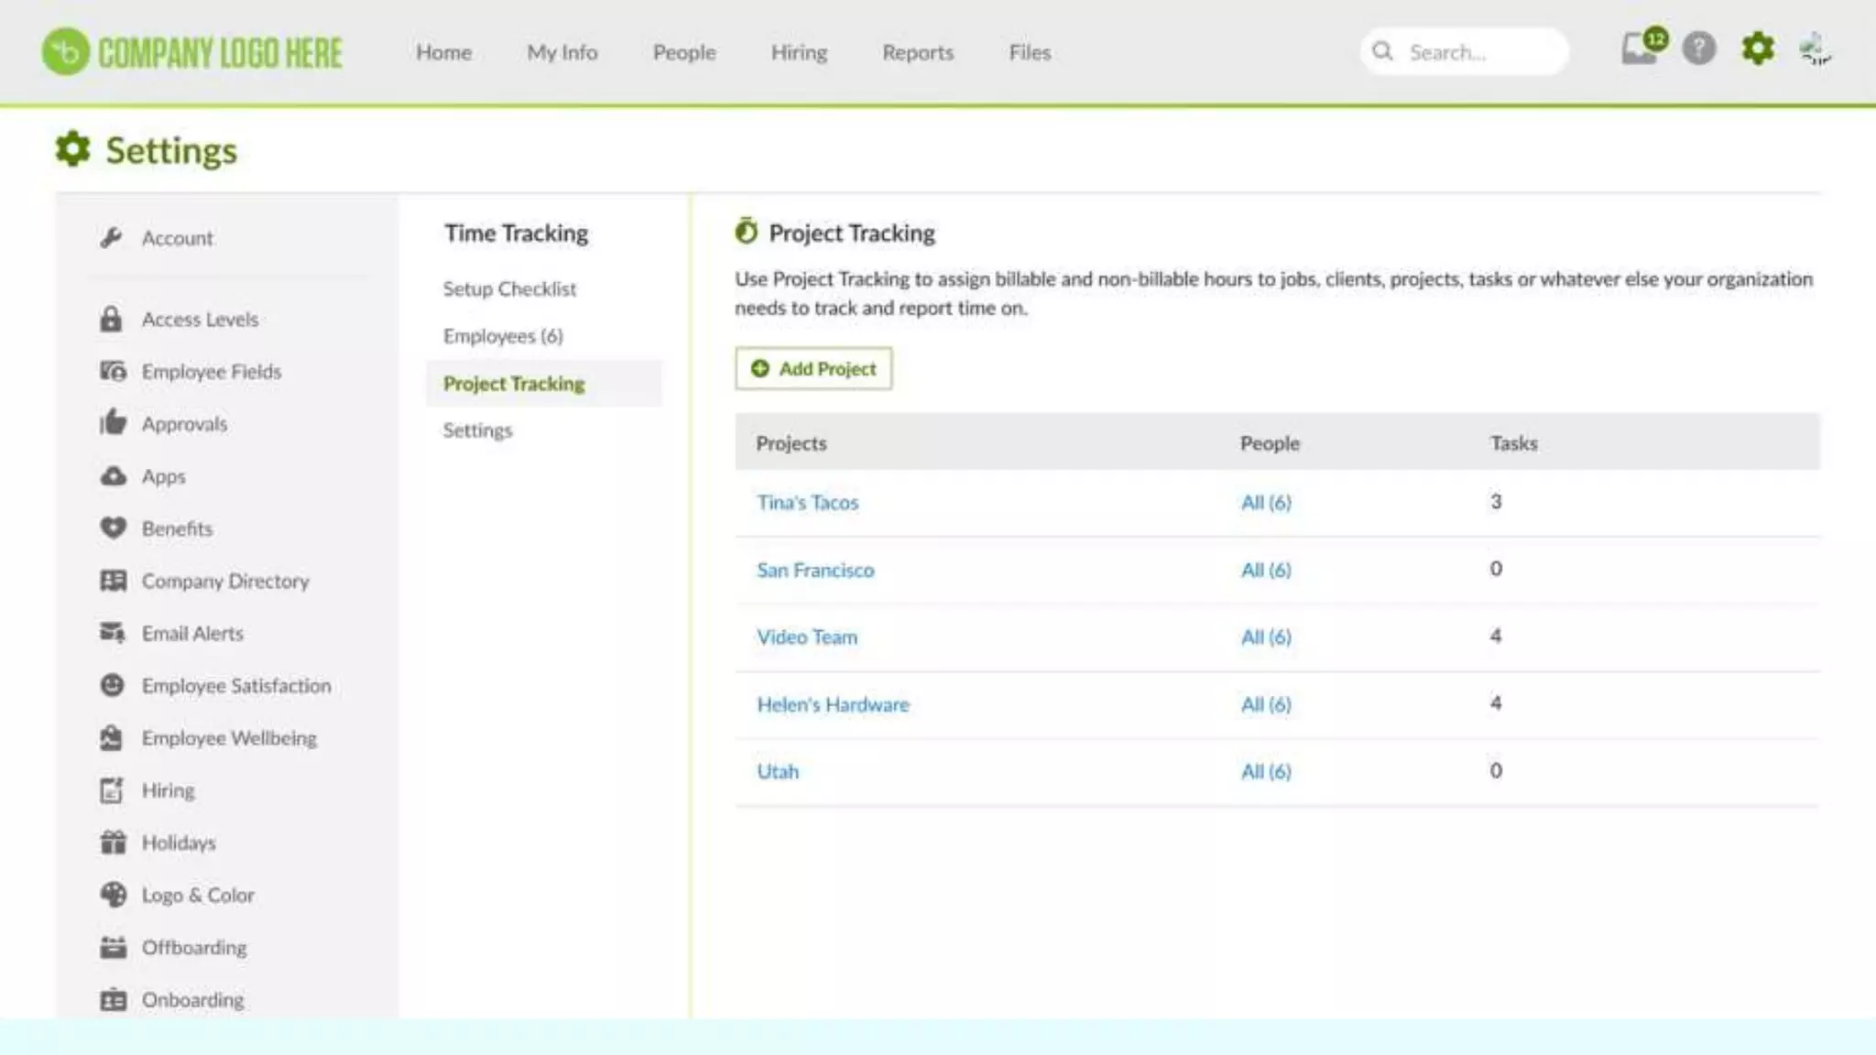Click the Add Project button
Viewport: 1876px width, 1055px height.
pos(813,368)
